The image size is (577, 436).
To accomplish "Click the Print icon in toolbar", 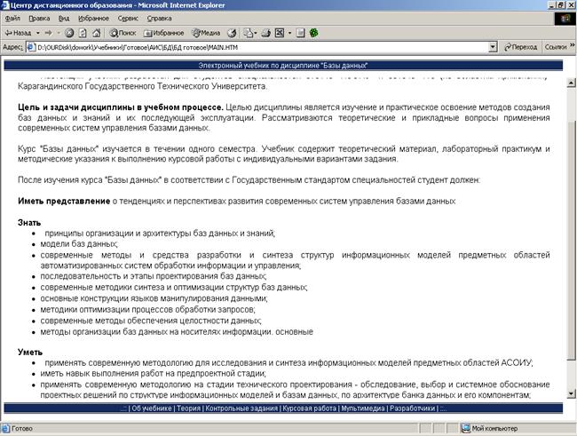I will click(x=265, y=32).
